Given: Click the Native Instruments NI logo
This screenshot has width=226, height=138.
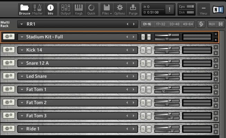Looking at the screenshot, I should pyautogui.click(x=218, y=9).
